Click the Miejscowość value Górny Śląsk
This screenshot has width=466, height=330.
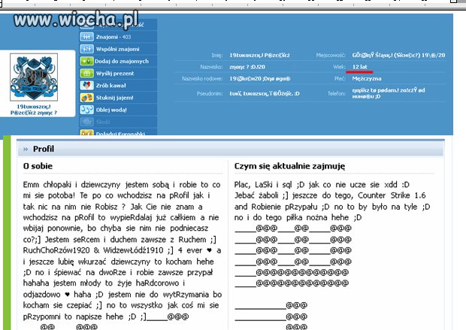pos(398,56)
